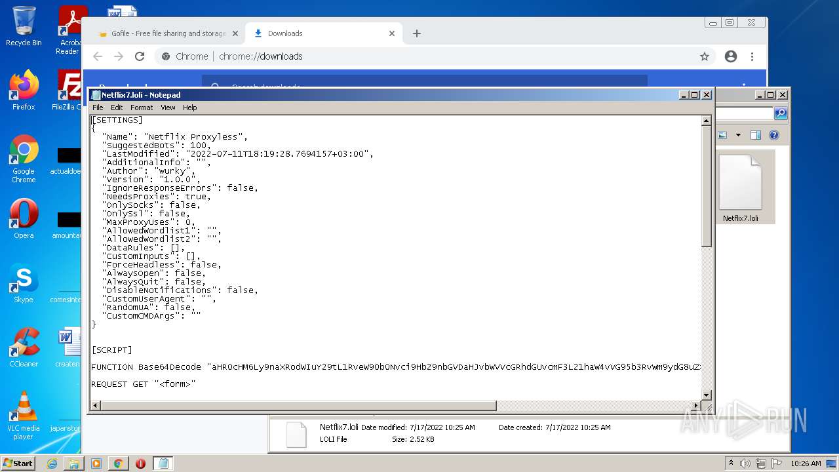Open the Format menu in Notepad
Image resolution: width=839 pixels, height=472 pixels.
pyautogui.click(x=142, y=108)
